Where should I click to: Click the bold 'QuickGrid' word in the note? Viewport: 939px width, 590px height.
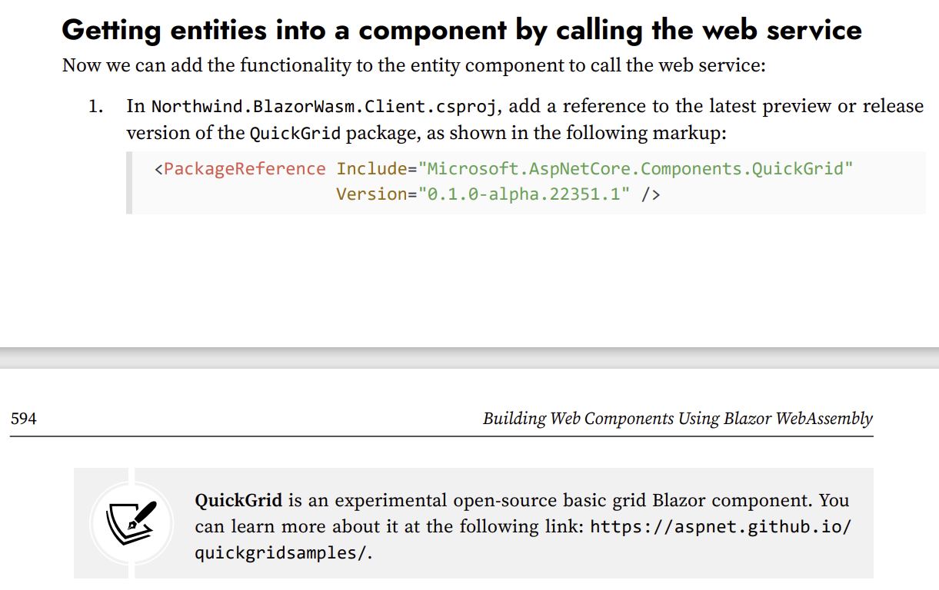click(238, 501)
